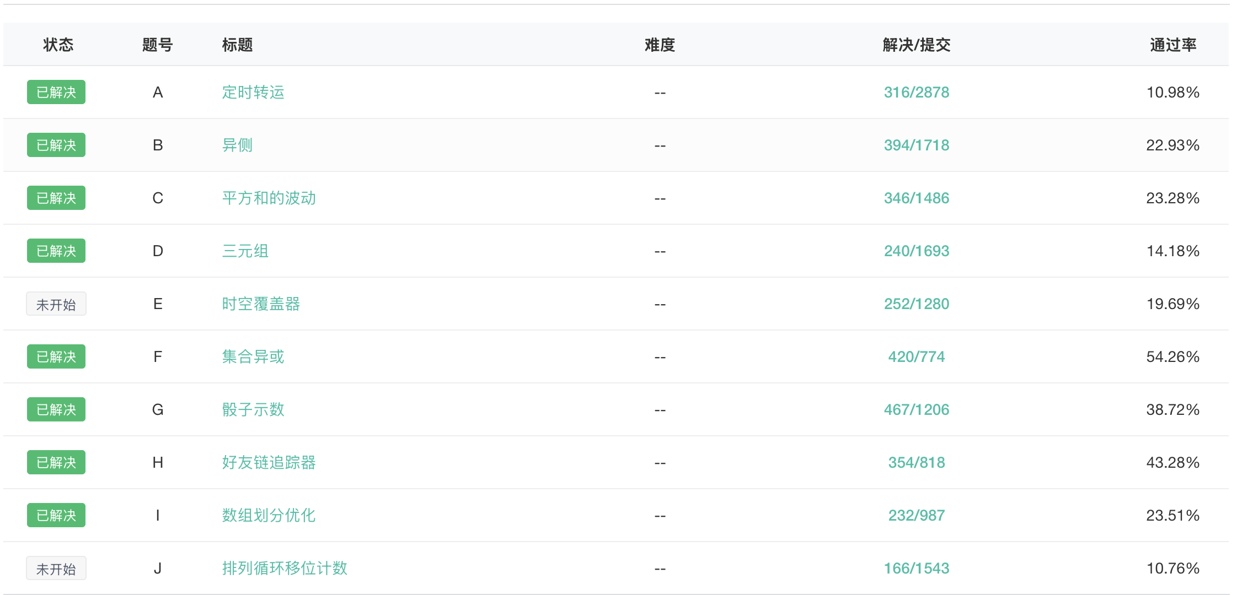Click pass rate 43.28%
Screen dimensions: 1253x595
(x=1173, y=462)
